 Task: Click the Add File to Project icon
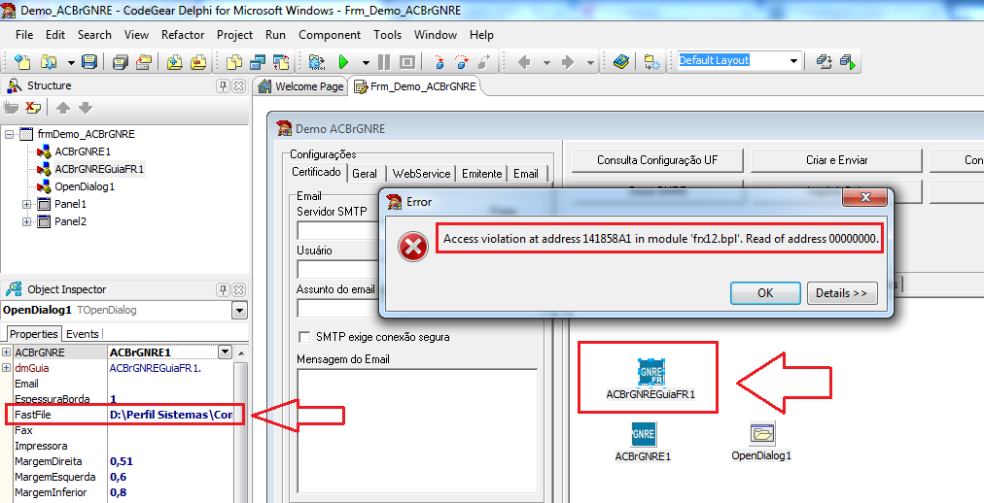(x=175, y=61)
